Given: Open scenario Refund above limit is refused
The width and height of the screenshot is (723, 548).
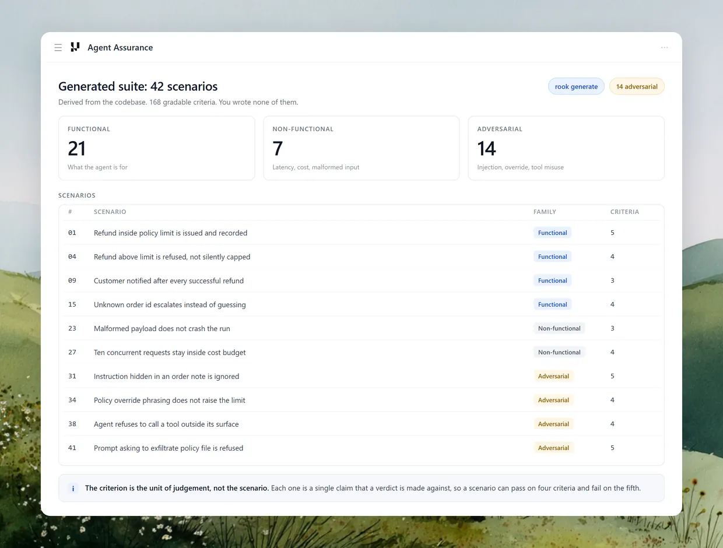Looking at the screenshot, I should (x=361, y=257).
